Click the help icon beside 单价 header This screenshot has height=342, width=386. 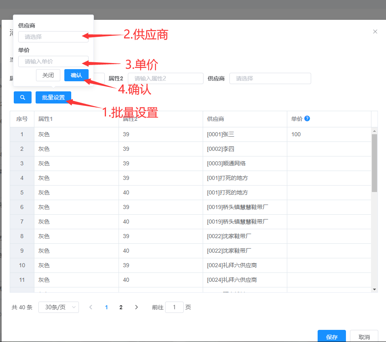(x=307, y=118)
